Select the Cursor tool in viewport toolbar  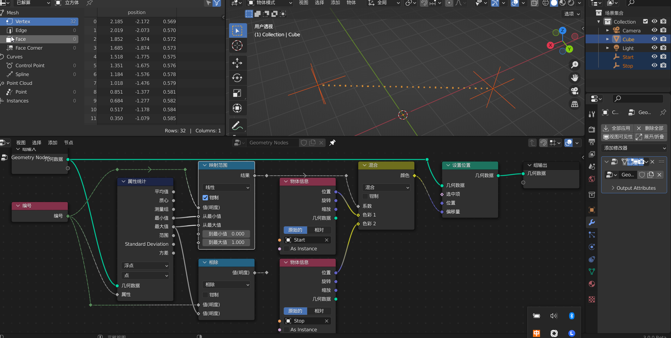point(237,45)
